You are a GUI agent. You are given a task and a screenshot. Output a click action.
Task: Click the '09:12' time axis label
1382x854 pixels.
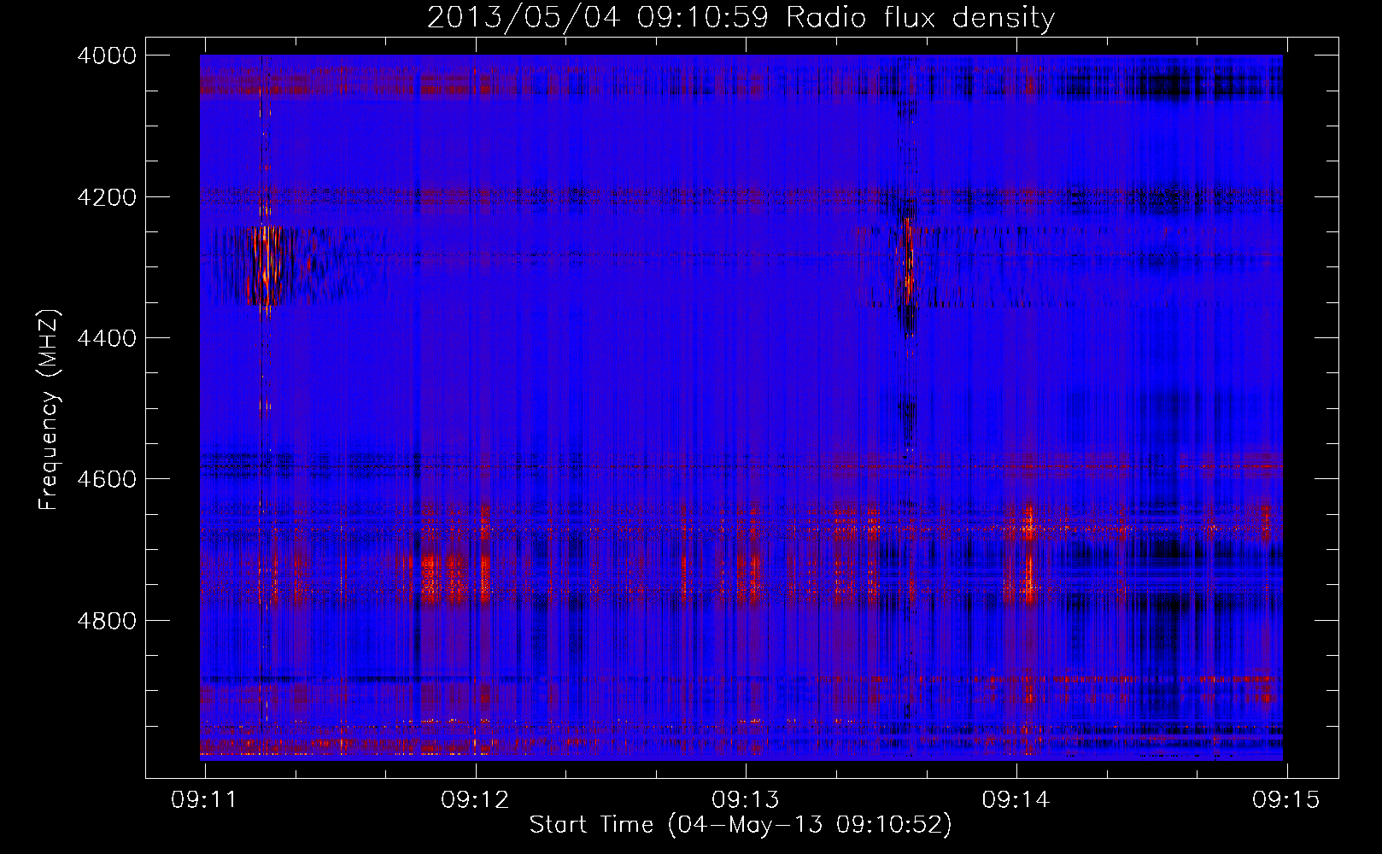(x=475, y=799)
